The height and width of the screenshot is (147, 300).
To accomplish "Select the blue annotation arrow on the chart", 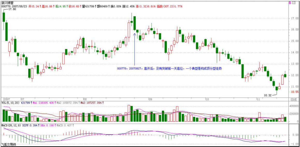I will pyautogui.click(x=134, y=49).
